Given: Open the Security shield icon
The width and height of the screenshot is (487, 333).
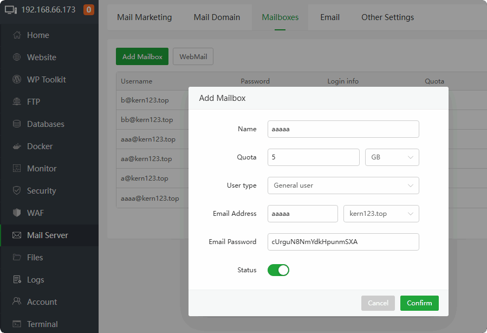Looking at the screenshot, I should [x=17, y=191].
